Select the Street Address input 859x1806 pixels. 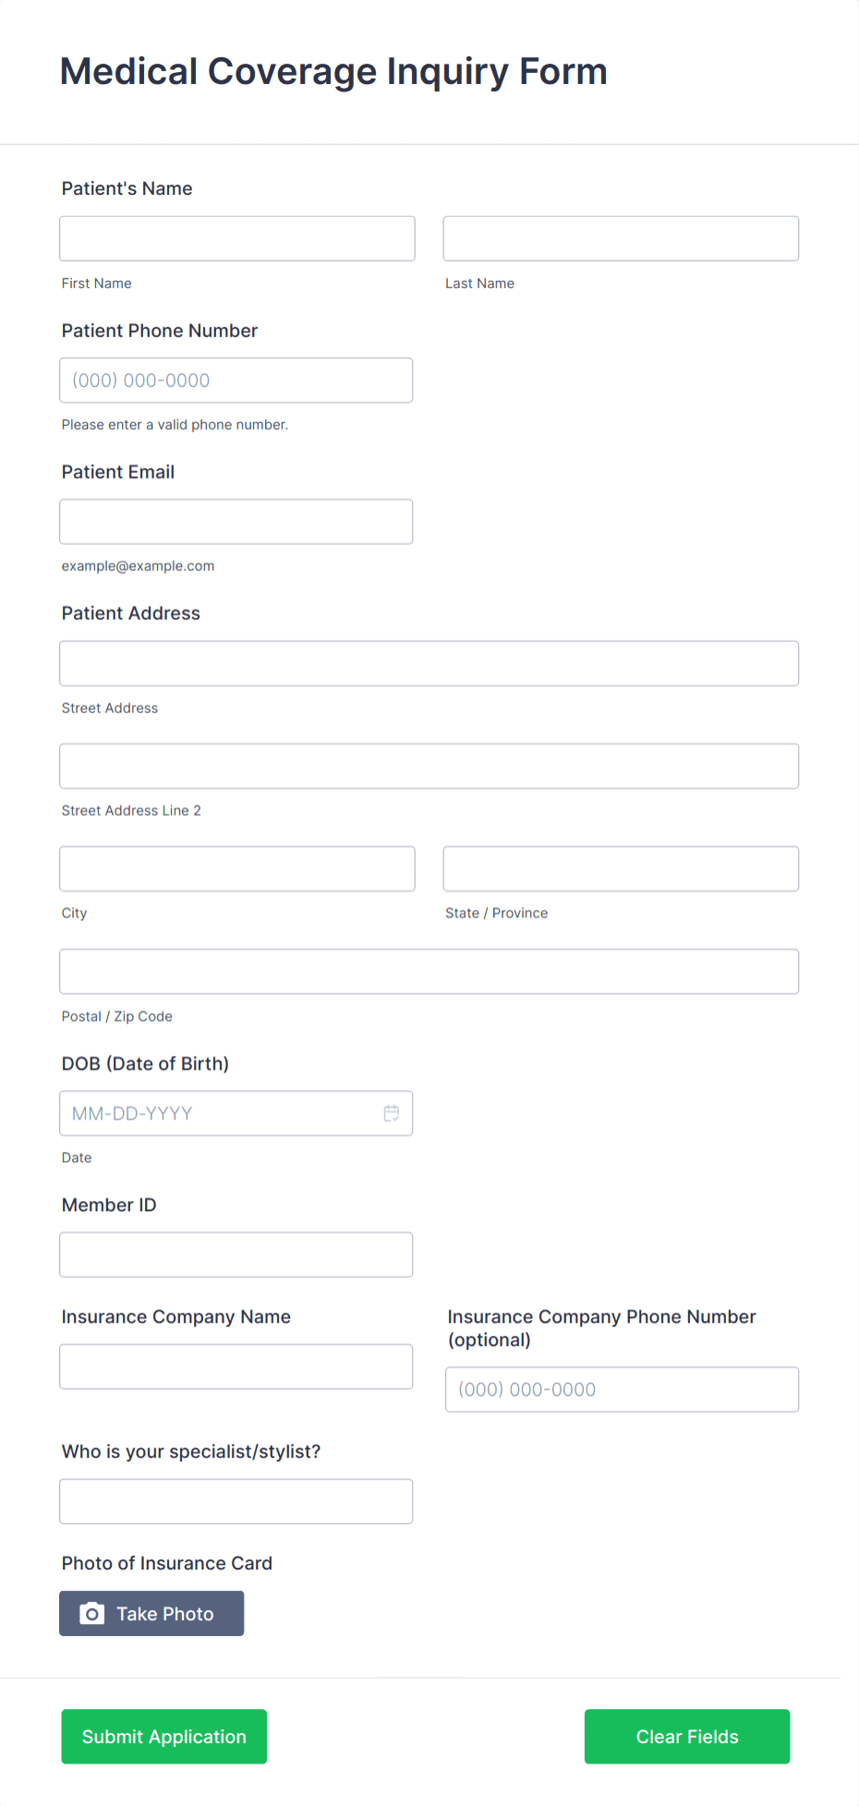click(x=429, y=662)
